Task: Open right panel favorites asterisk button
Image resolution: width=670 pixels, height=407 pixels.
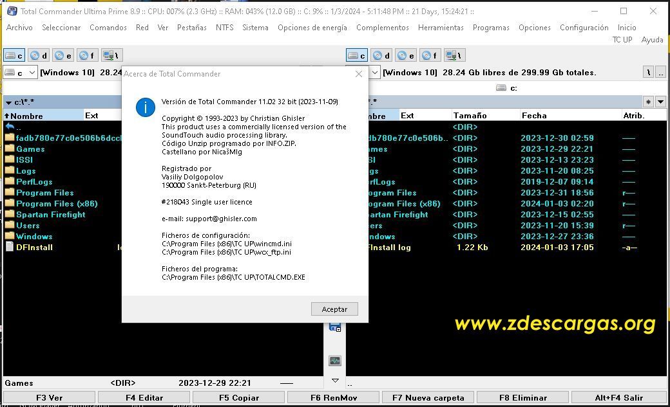Action: 648,102
